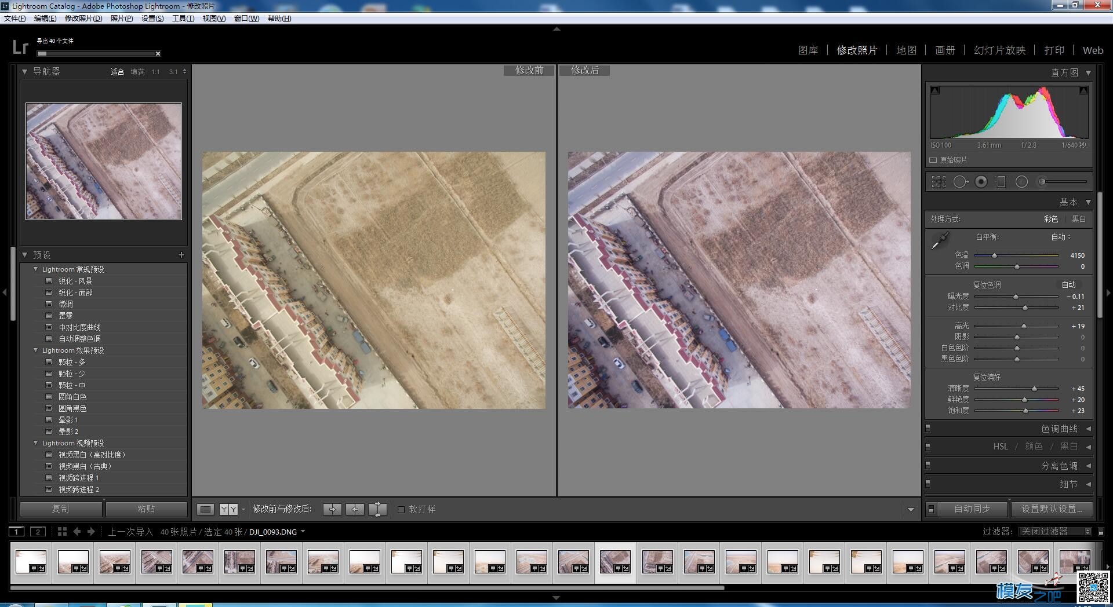Collapse Lightroom video presets folder
Screen dimensions: 1113x607
click(x=36, y=443)
